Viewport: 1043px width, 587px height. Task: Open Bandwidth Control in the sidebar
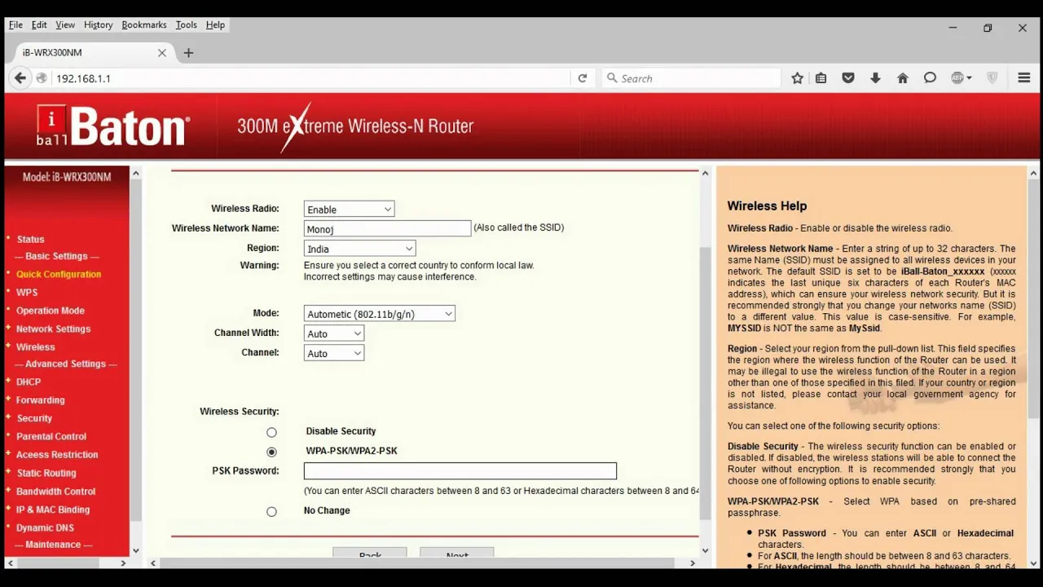point(55,491)
